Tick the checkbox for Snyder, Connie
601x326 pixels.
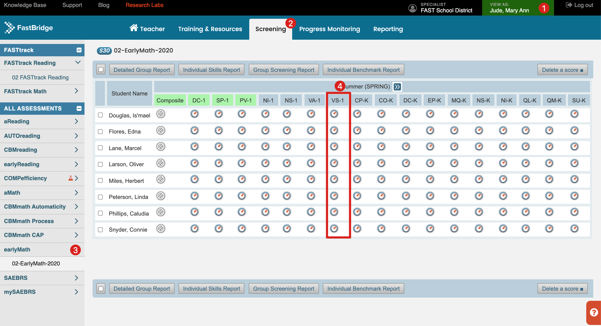pos(100,230)
